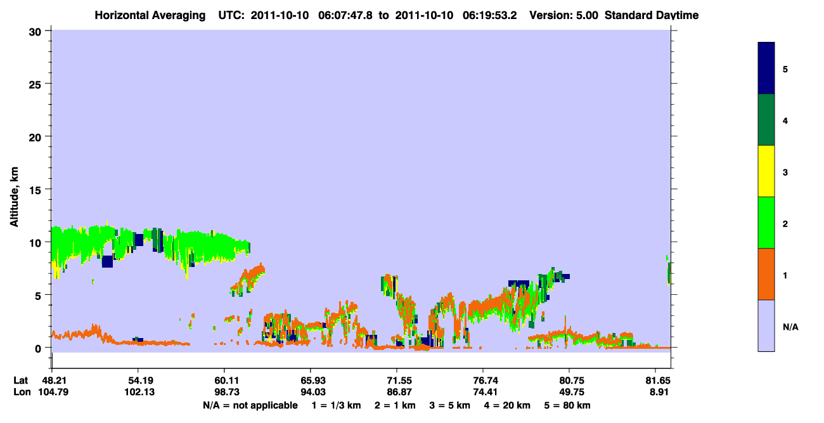Click the longitude value 102.13

(138, 392)
